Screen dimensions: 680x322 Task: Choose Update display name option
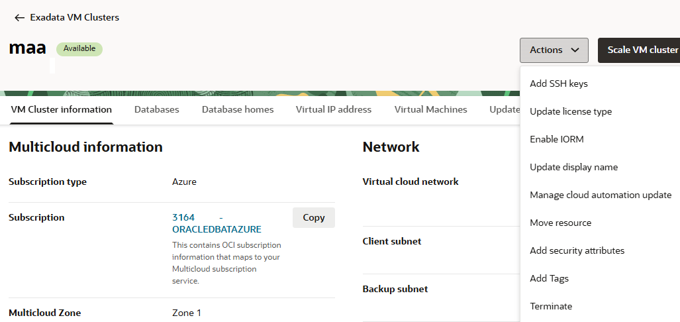click(573, 167)
